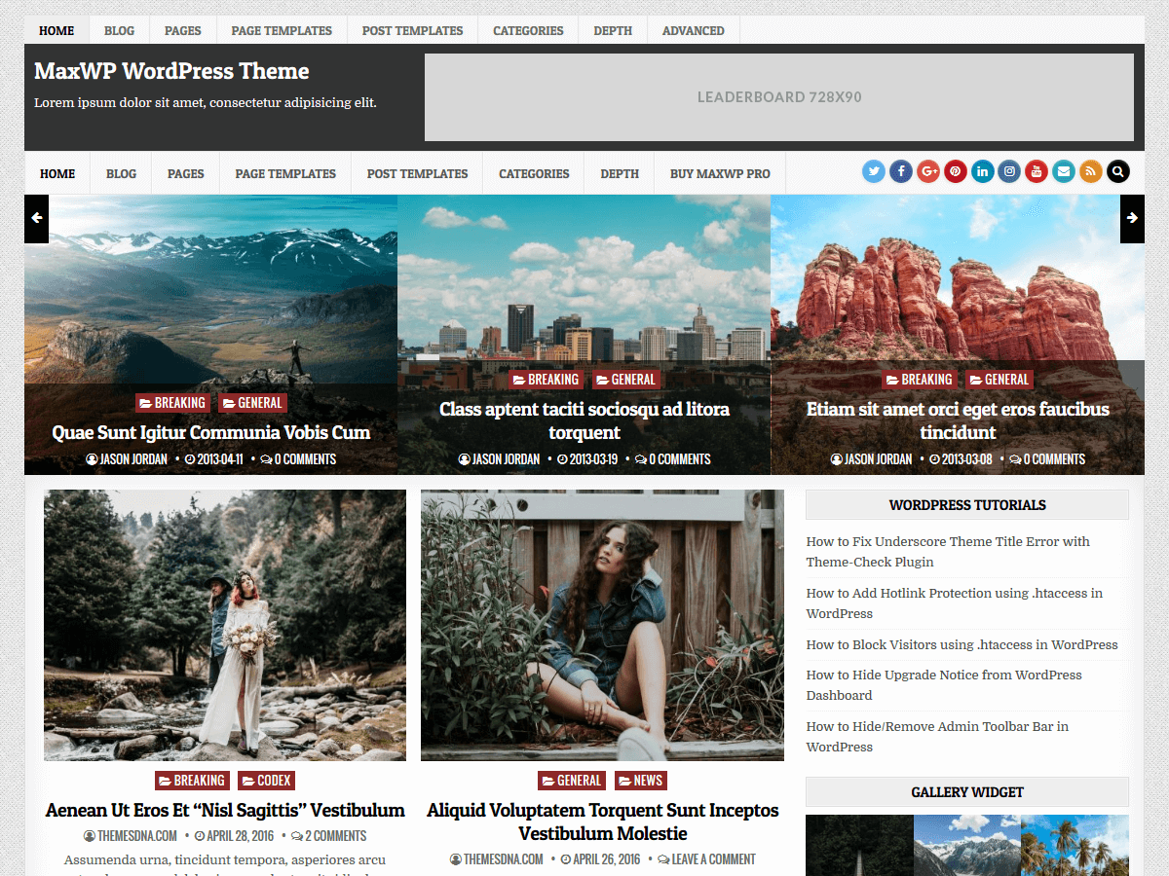Click the previous slide arrow on the carousel
The height and width of the screenshot is (876, 1169).
36,218
